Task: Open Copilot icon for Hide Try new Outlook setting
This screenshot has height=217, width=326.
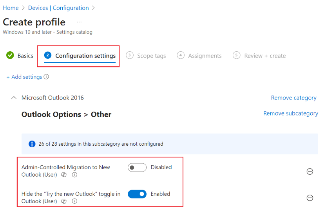Action: [64, 201]
